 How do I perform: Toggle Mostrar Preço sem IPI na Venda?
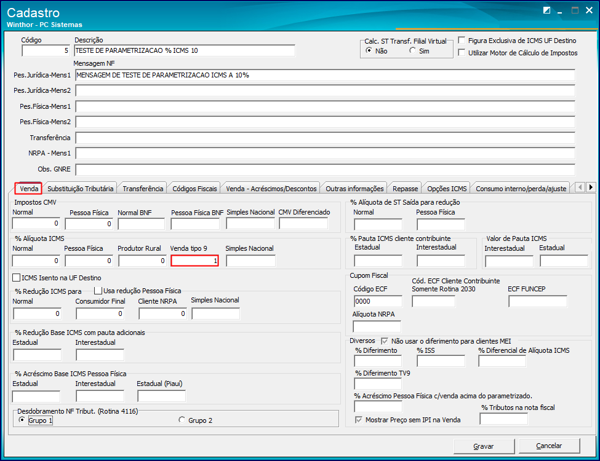click(x=359, y=420)
